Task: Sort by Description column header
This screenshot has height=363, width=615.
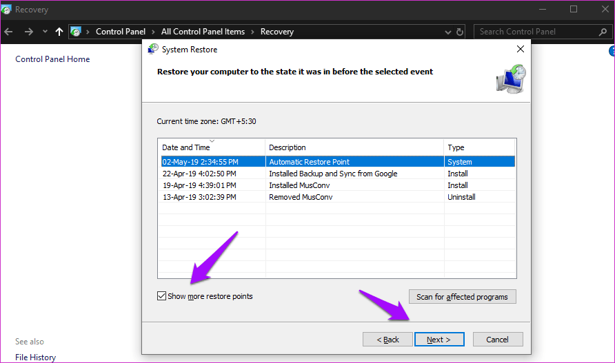Action: tap(354, 147)
